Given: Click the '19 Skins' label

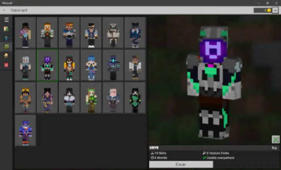Looking at the screenshot, I should (x=160, y=153).
